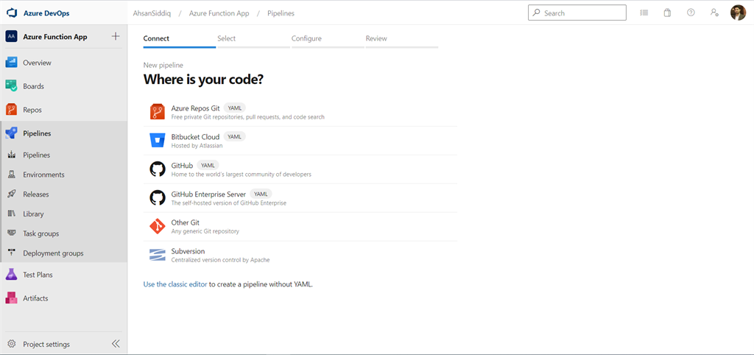Click the YAML badge next to GitHub

pyautogui.click(x=208, y=166)
